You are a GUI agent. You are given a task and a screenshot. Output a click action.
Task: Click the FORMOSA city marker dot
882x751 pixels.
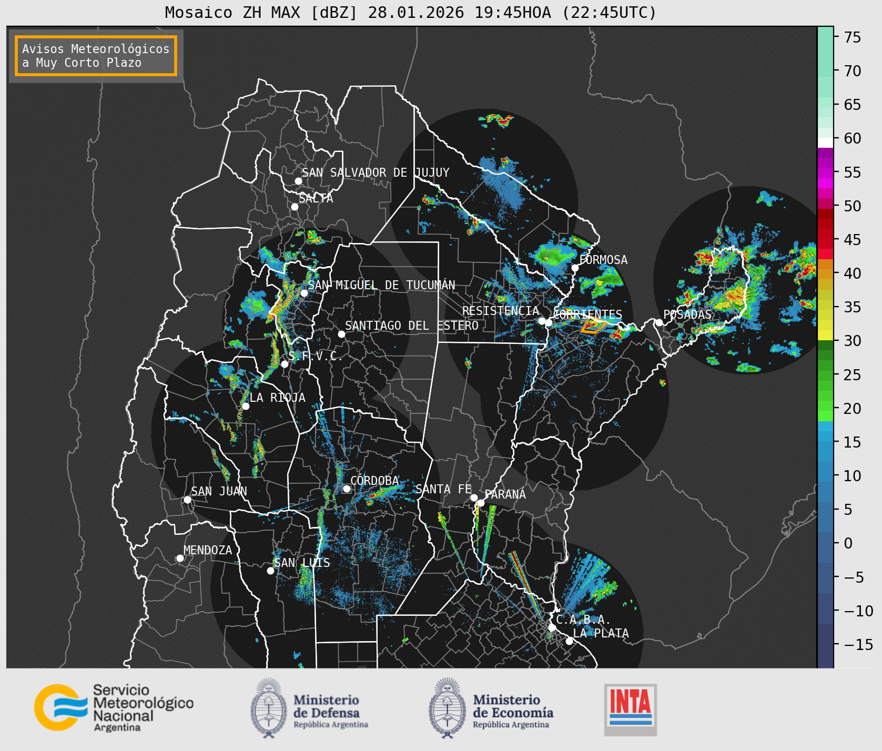pyautogui.click(x=575, y=268)
